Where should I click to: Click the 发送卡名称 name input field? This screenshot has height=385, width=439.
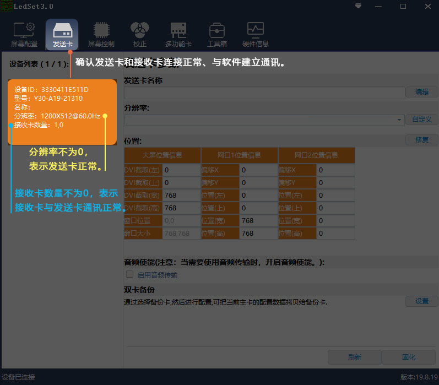[264, 93]
